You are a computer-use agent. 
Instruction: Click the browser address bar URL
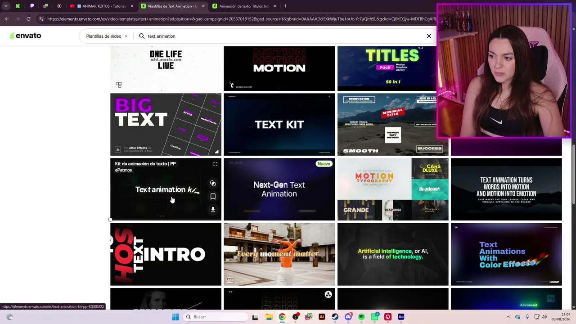[241, 19]
